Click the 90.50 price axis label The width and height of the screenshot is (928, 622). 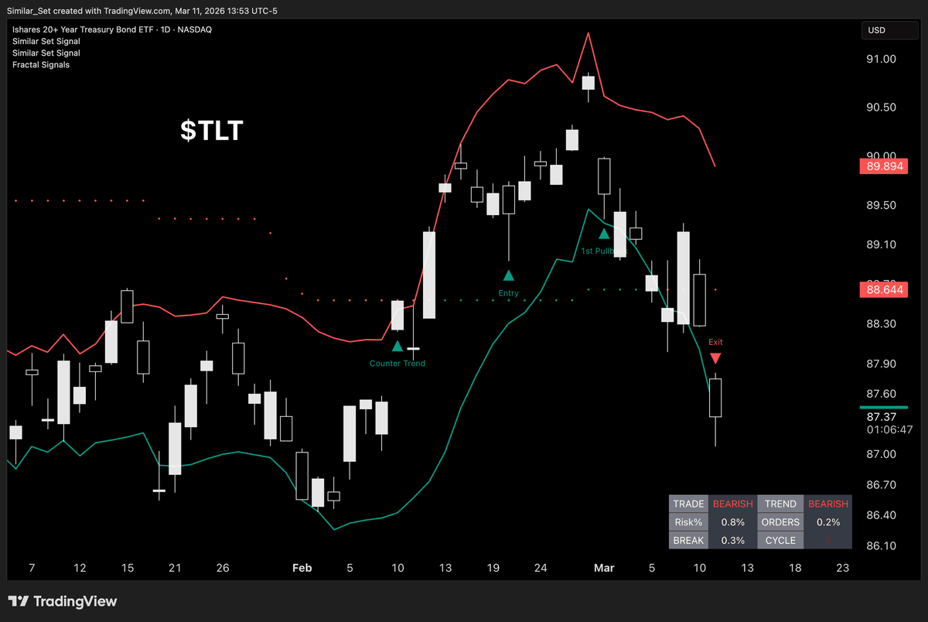pyautogui.click(x=882, y=108)
